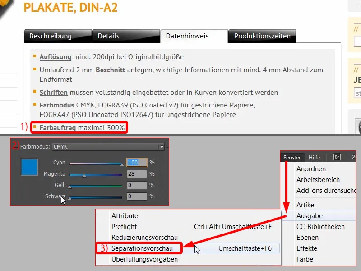Click the Magenta value field showing 28

click(x=137, y=174)
